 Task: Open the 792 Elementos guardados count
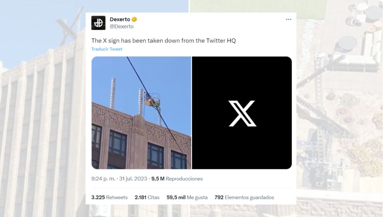(x=244, y=197)
